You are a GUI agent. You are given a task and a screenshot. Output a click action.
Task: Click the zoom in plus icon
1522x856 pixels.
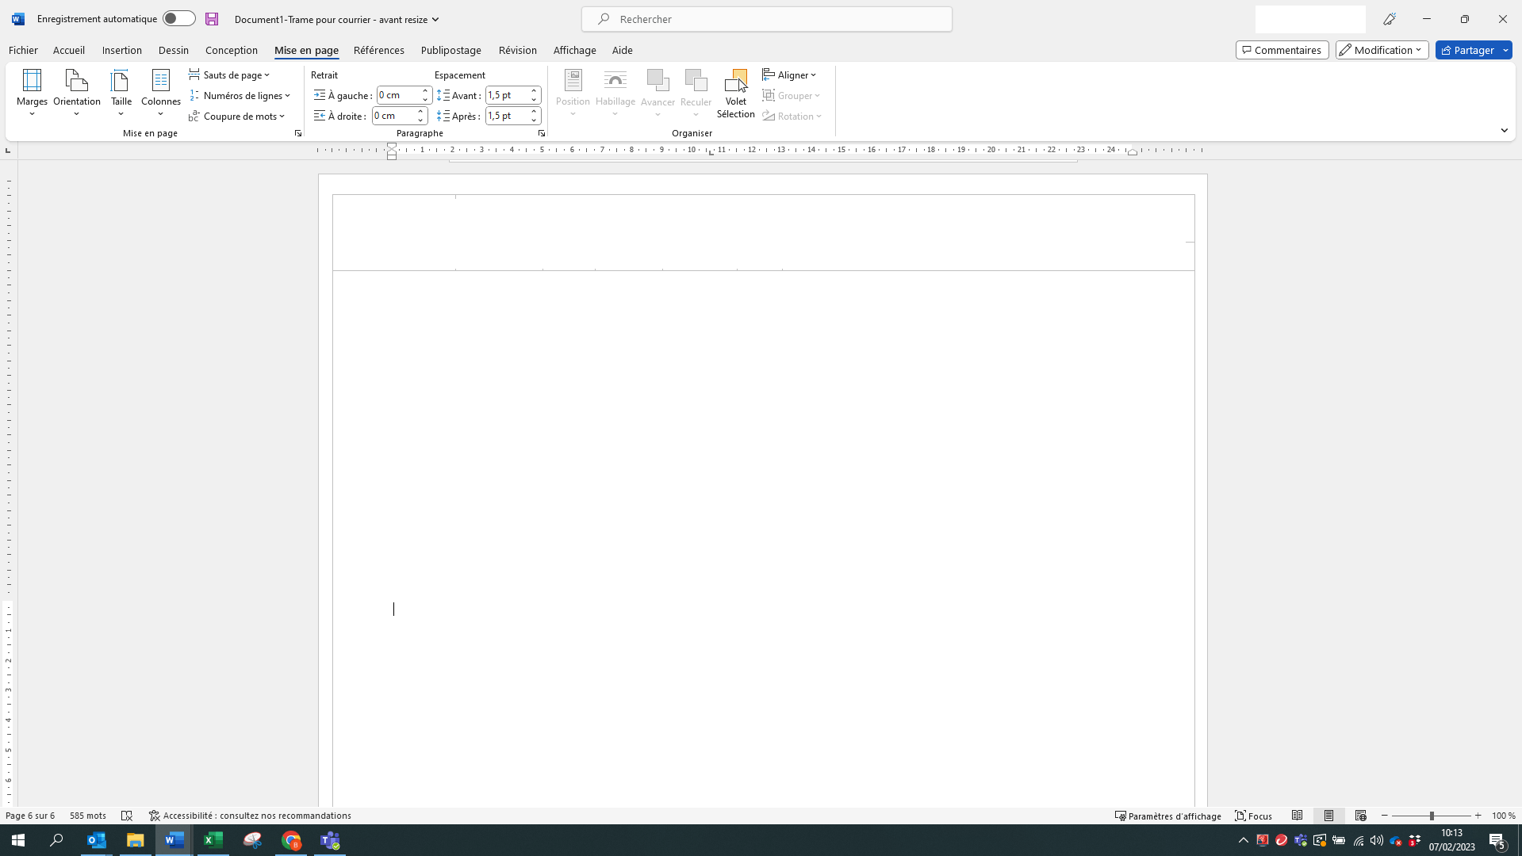tap(1478, 816)
